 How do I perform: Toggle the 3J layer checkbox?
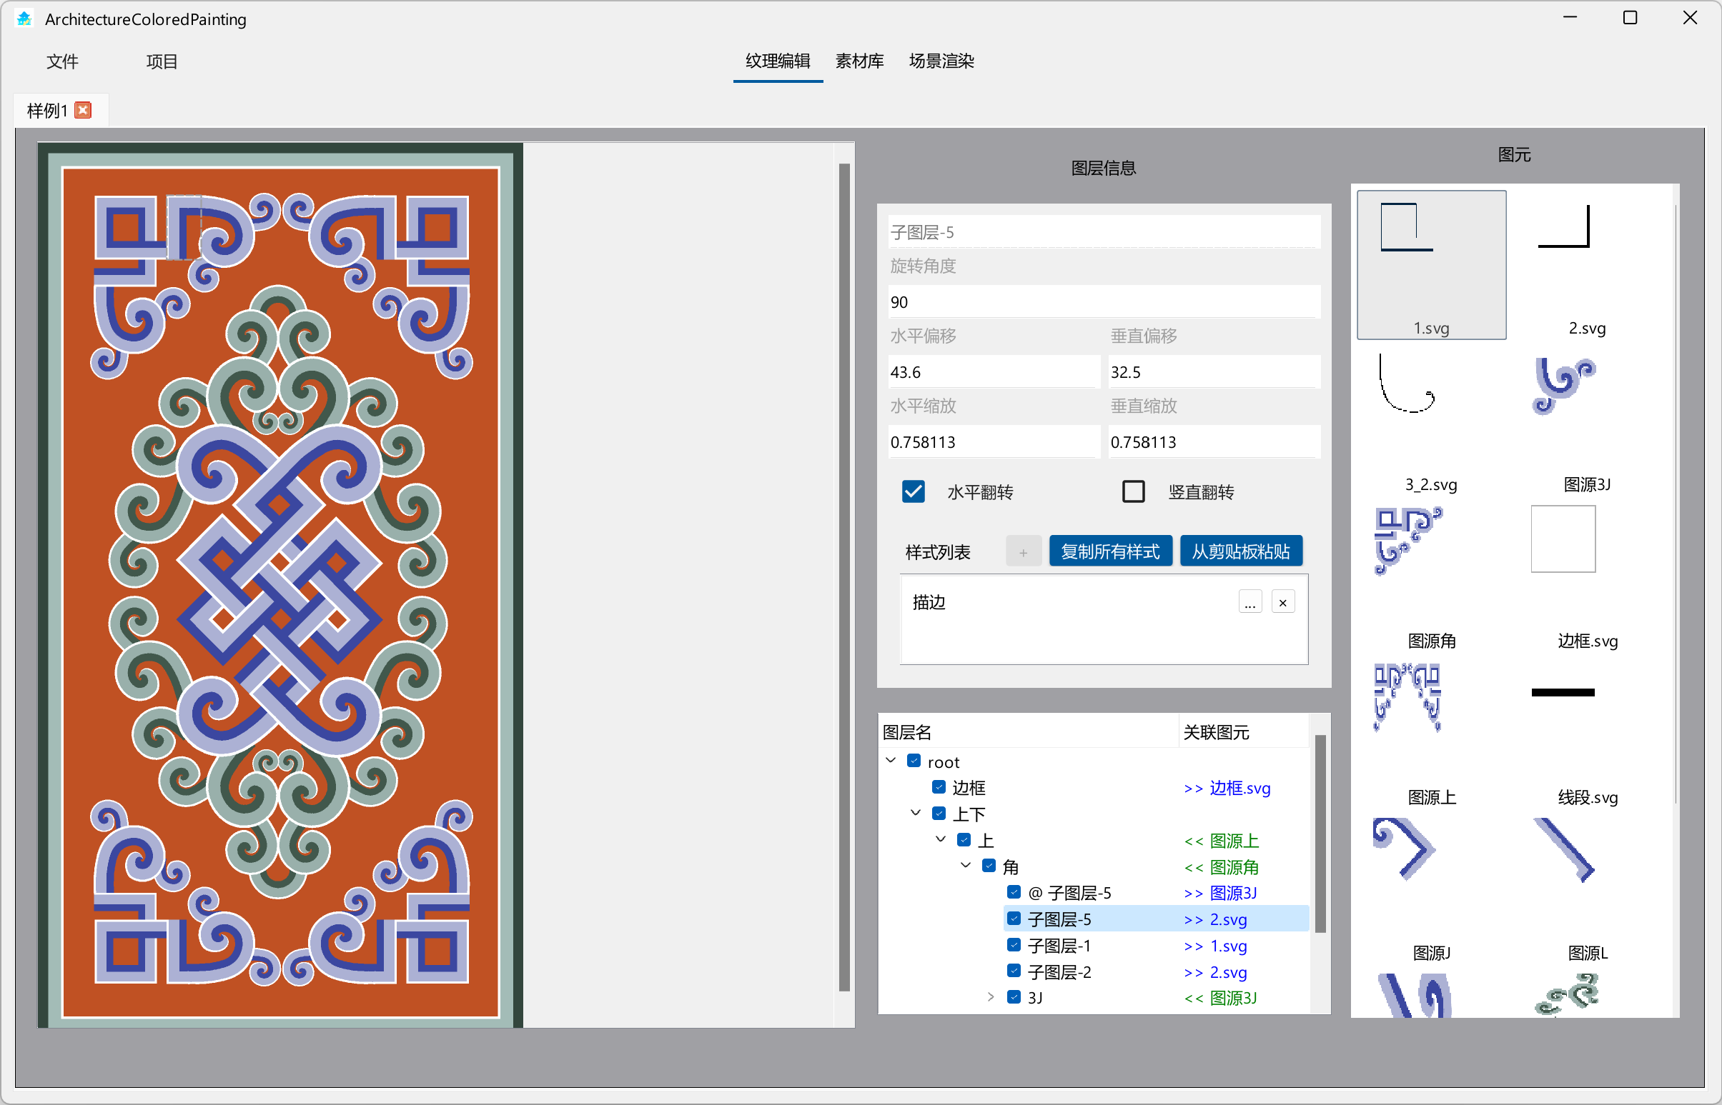(x=1014, y=996)
